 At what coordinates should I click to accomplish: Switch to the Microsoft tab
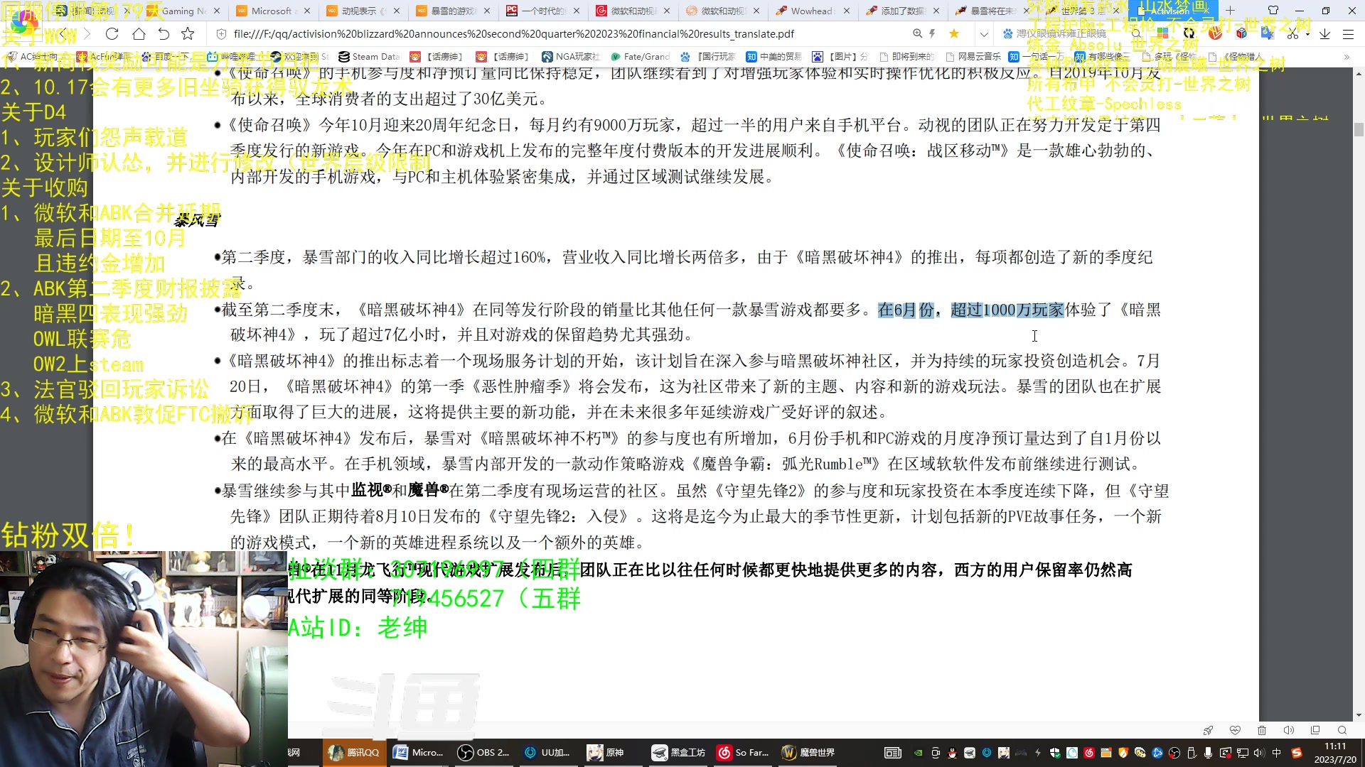coord(273,11)
